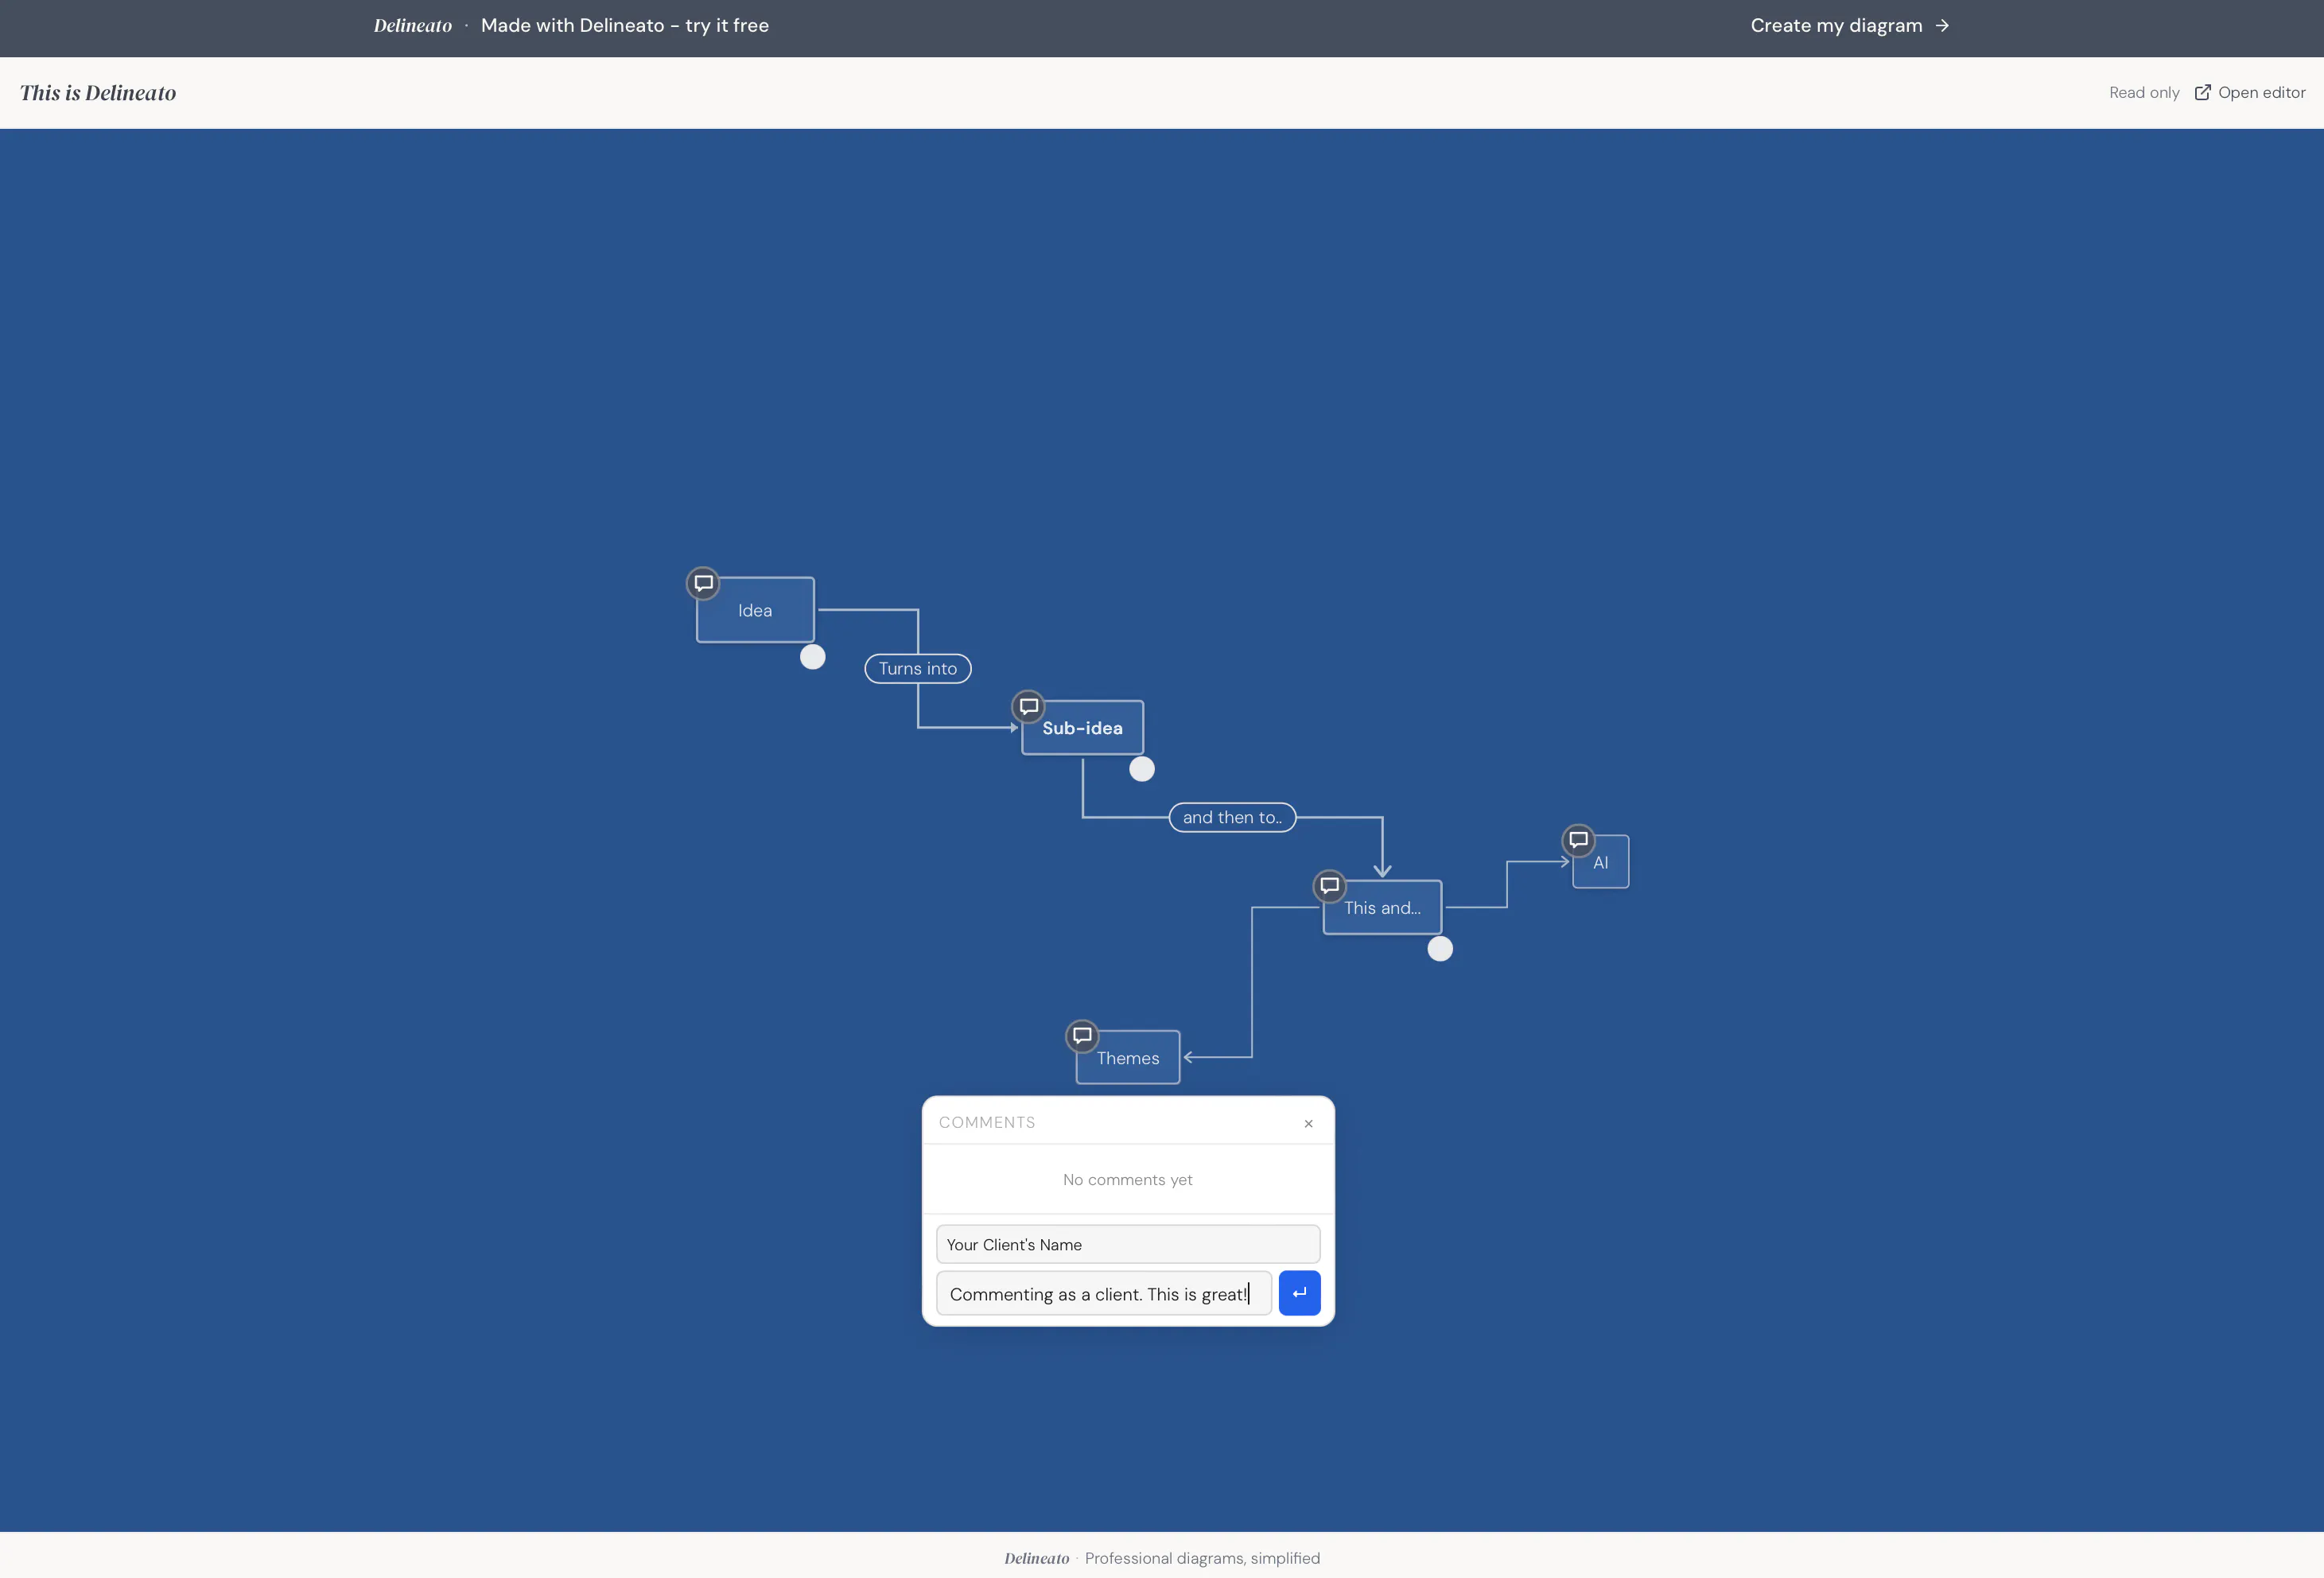Click the 'Turns into' connector label
Screen dimensions: 2324x1578
[918, 669]
